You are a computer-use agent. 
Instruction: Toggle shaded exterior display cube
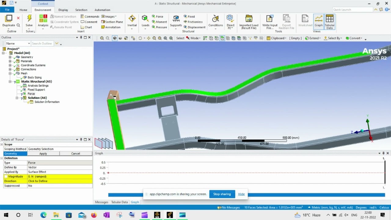pos(115,38)
